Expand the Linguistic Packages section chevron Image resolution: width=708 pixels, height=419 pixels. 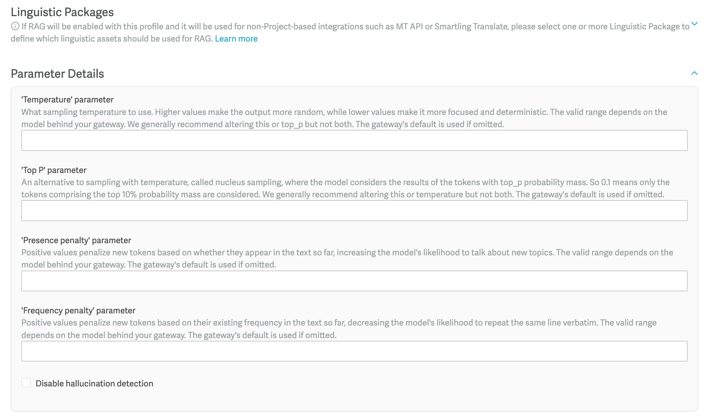pos(694,24)
